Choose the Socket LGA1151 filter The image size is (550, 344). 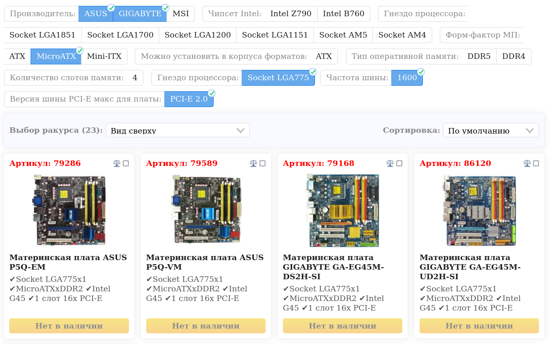pyautogui.click(x=275, y=35)
